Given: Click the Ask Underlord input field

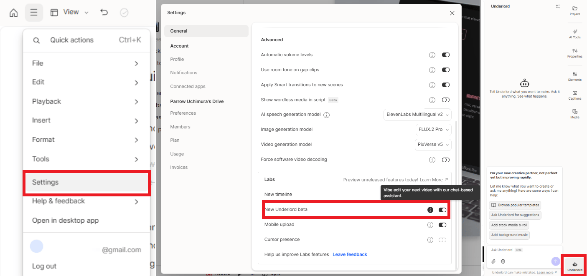Looking at the screenshot, I should [x=524, y=250].
